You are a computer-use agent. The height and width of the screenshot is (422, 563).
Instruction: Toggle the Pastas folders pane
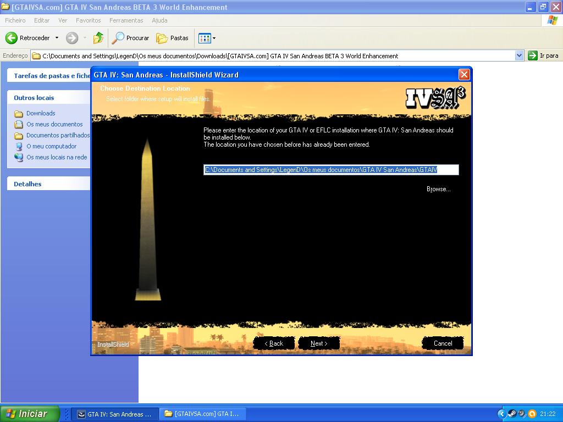(172, 38)
